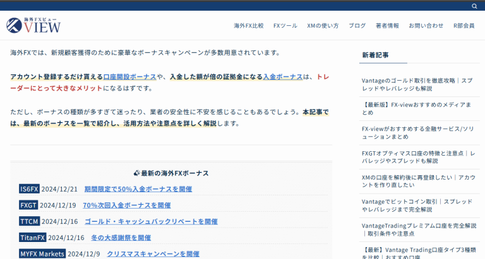Open IS6FX 期間限定で50%入金ボーナス link

(138, 189)
